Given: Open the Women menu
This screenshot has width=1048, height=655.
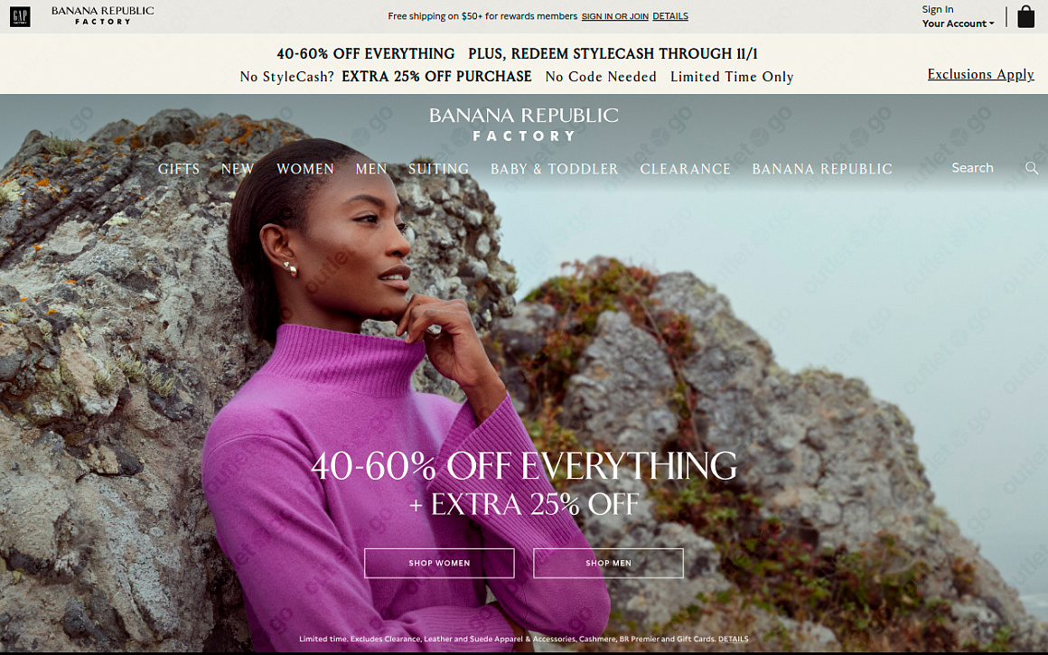Looking at the screenshot, I should pos(305,169).
